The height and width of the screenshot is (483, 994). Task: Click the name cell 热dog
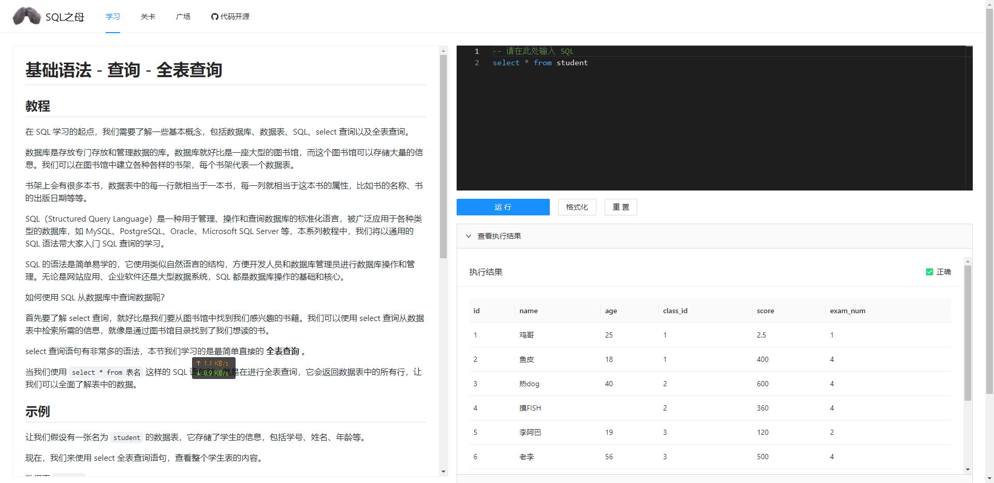529,384
